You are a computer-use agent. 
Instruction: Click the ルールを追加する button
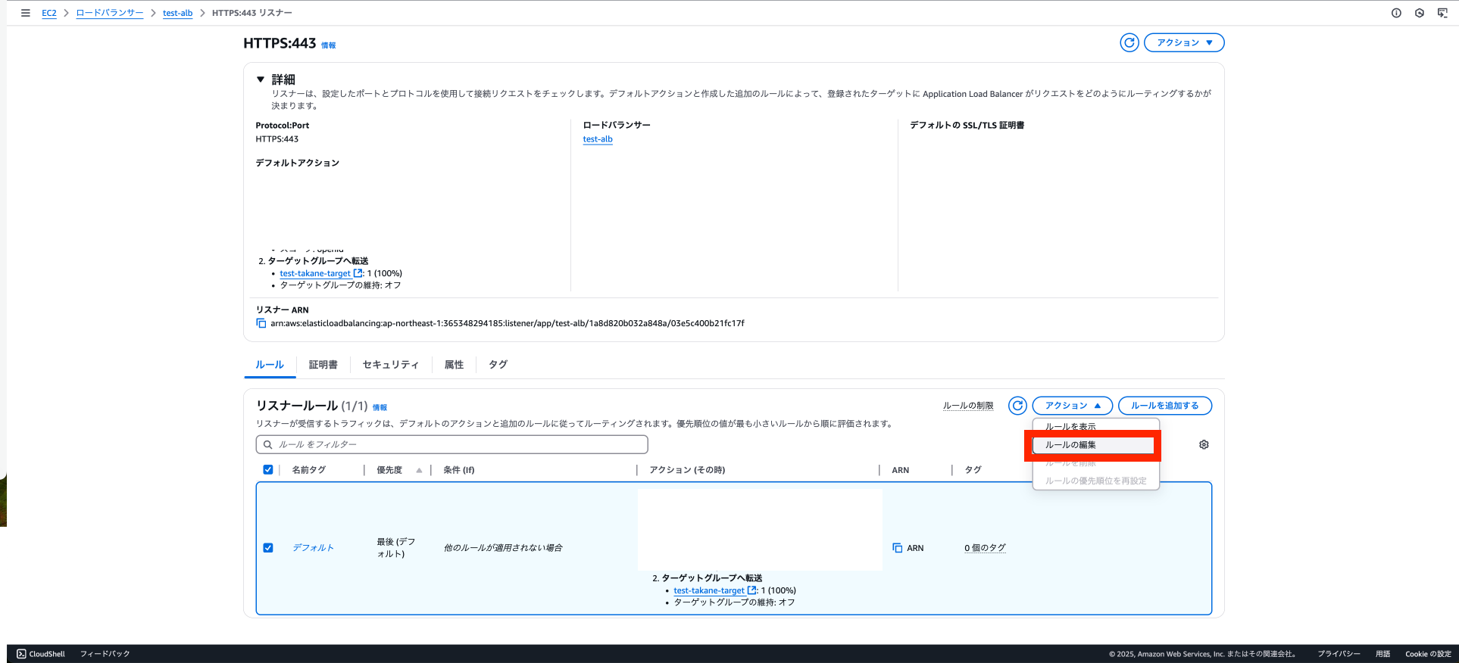click(x=1165, y=406)
